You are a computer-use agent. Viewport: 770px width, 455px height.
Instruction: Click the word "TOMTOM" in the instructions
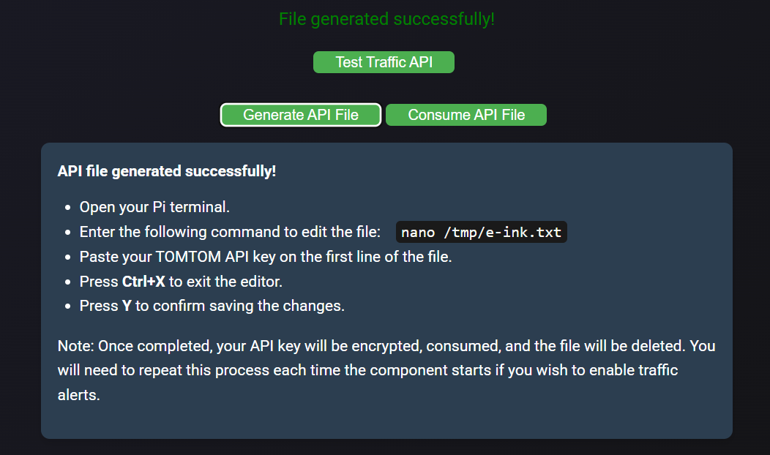195,257
